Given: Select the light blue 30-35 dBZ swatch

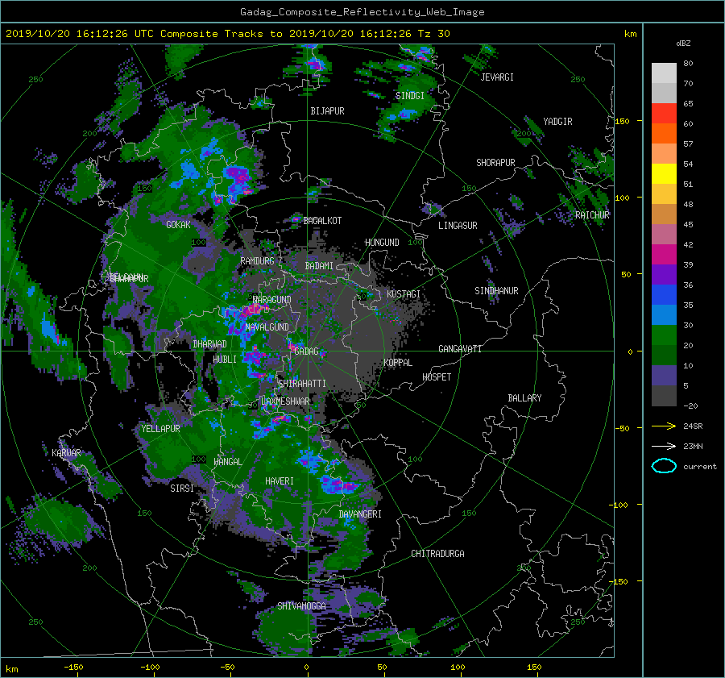Looking at the screenshot, I should 664,314.
